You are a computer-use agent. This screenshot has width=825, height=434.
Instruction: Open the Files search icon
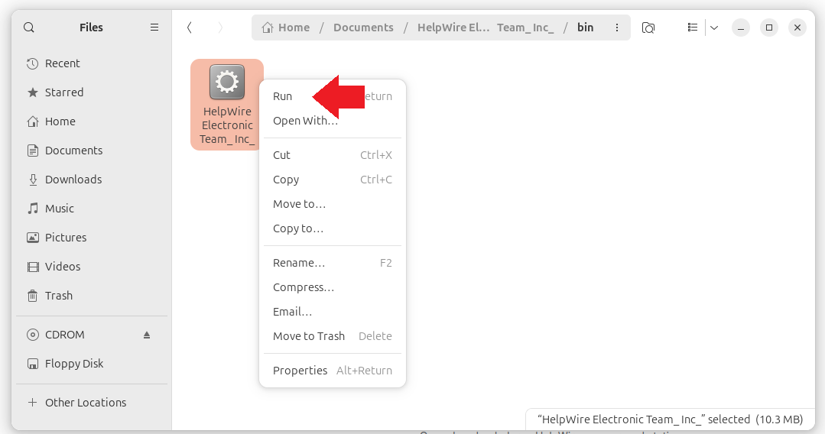(29, 28)
